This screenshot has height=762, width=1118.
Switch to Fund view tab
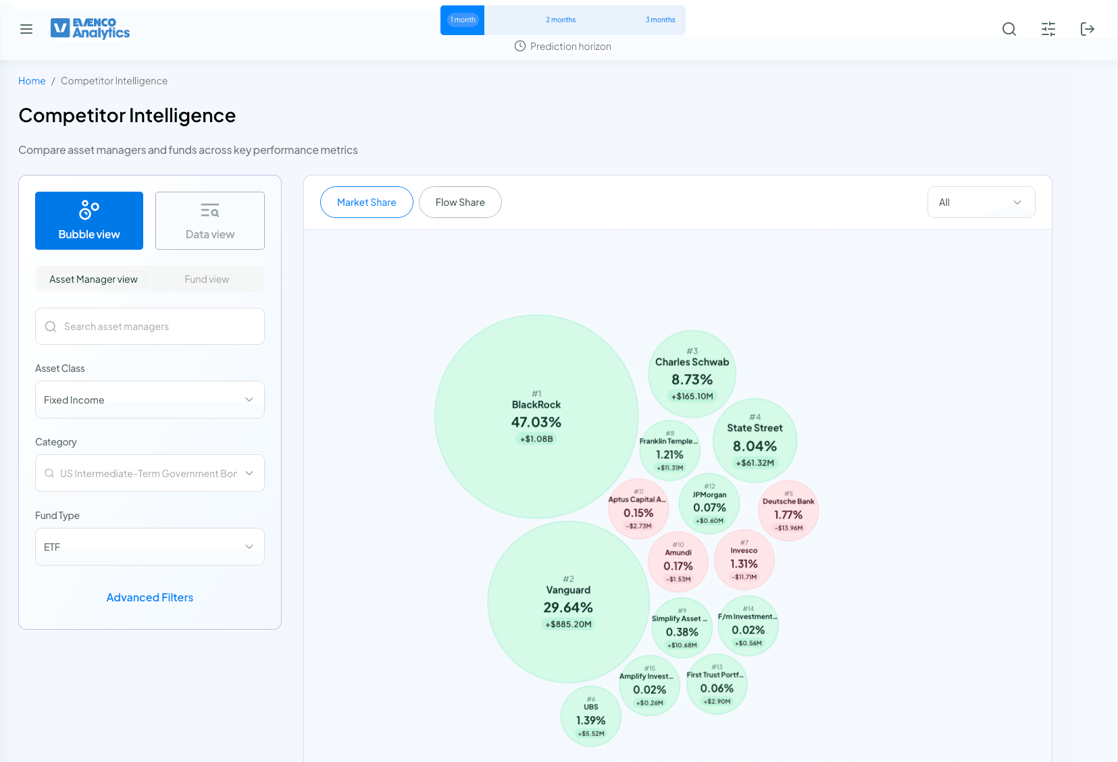(x=207, y=279)
